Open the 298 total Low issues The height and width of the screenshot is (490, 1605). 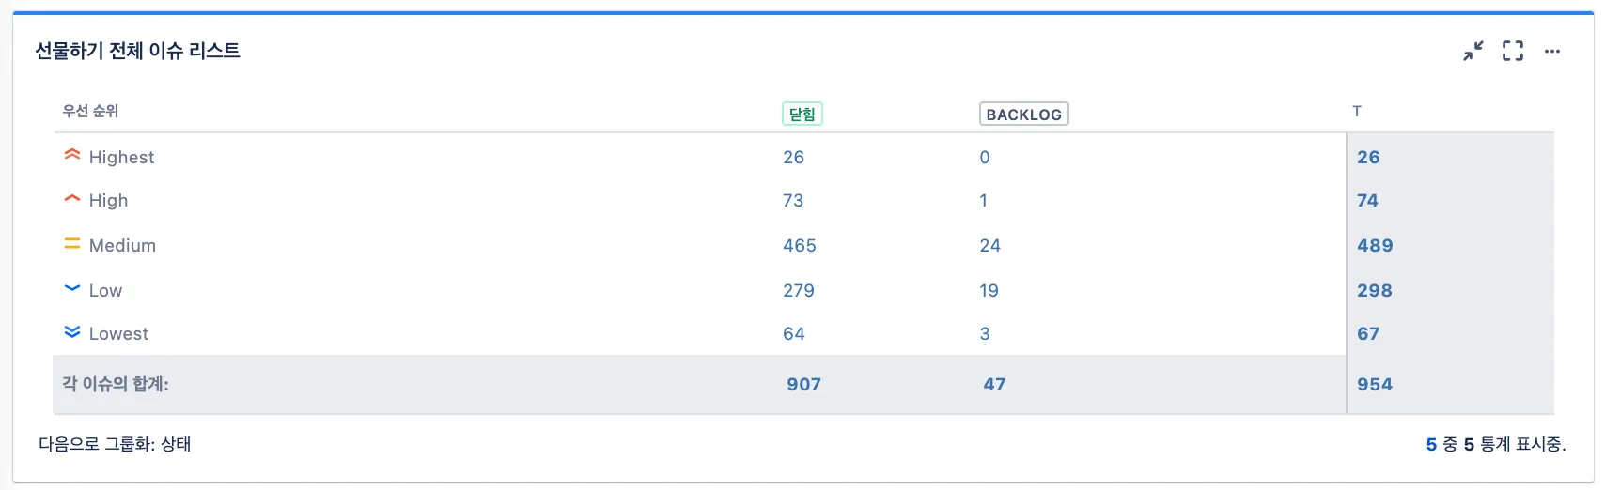click(x=1375, y=290)
